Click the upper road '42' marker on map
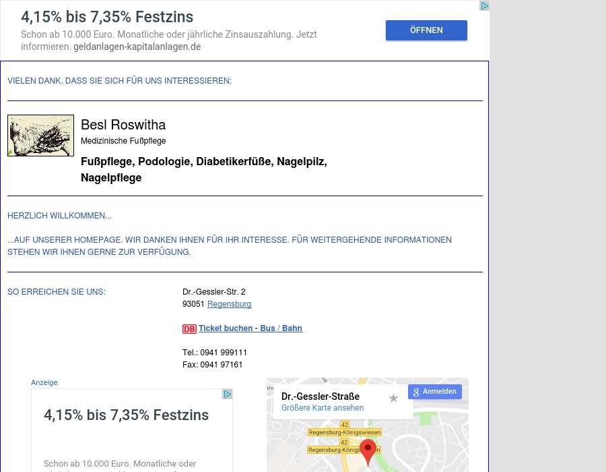 345,425
